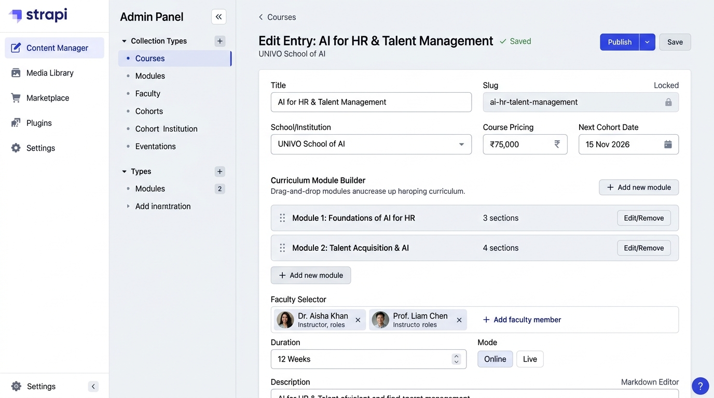
Task: Add a new collection type with plus icon
Action: 220,41
